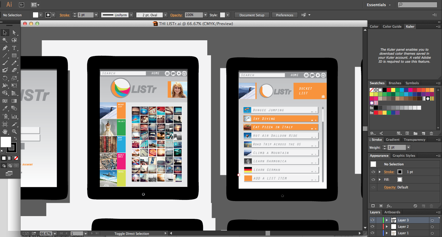442x237 pixels.
Task: Set None mode under fill/stroke box
Action: click(x=16, y=158)
